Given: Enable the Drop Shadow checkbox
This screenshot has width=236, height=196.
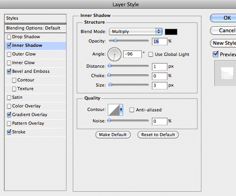Looking at the screenshot, I should tap(9, 37).
